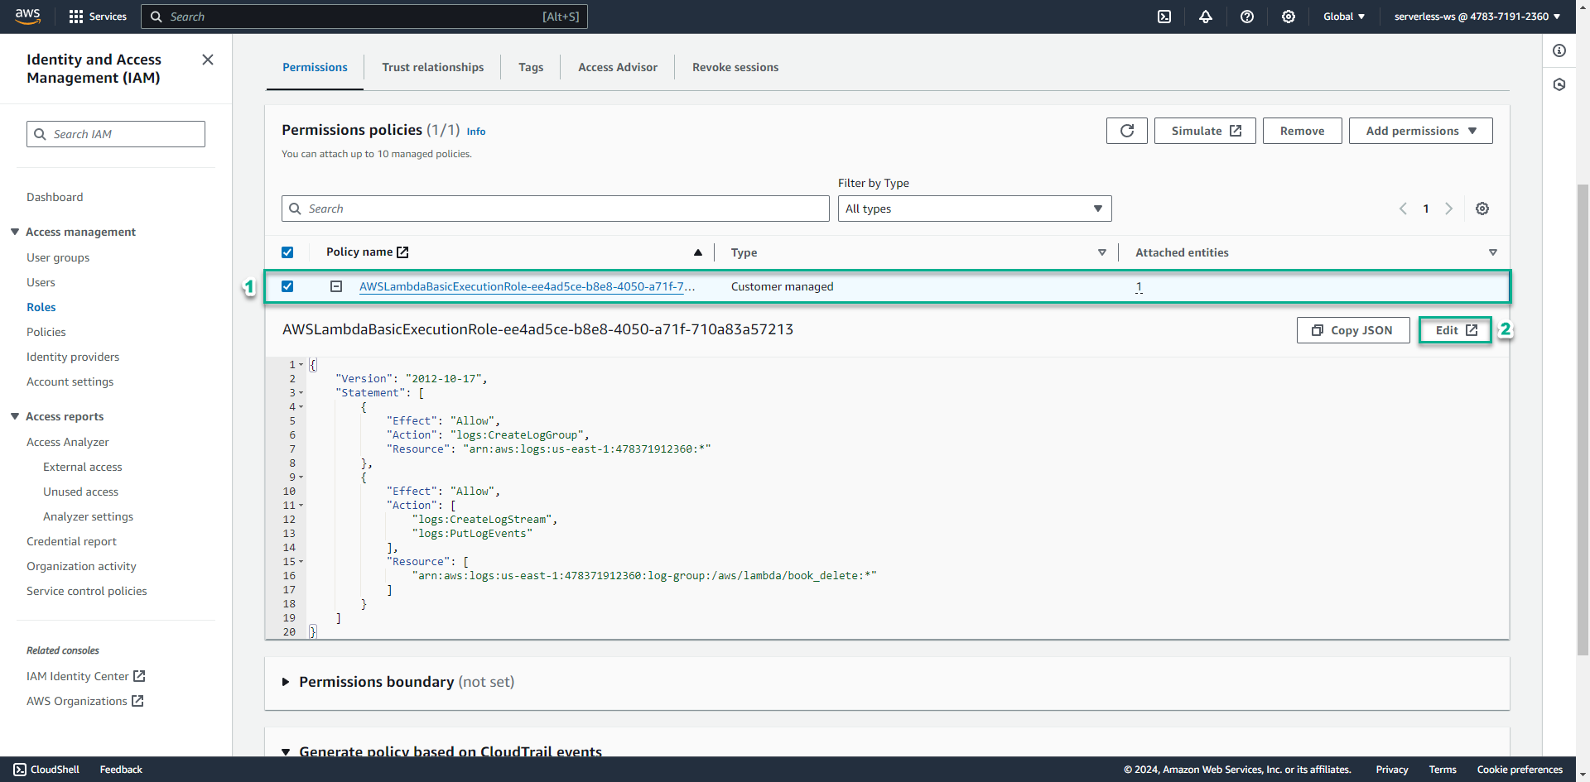Open the serverless-ws account menu
Viewport: 1590px width, 782px height.
click(1477, 17)
